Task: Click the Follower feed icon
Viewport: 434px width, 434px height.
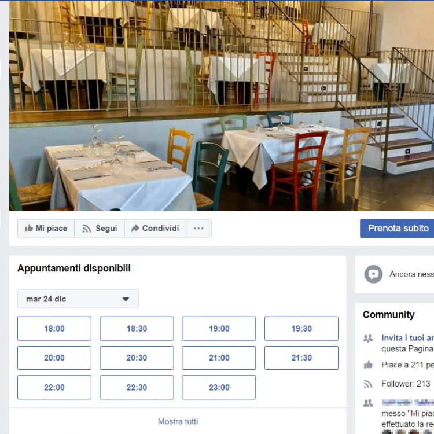Action: pos(368,384)
